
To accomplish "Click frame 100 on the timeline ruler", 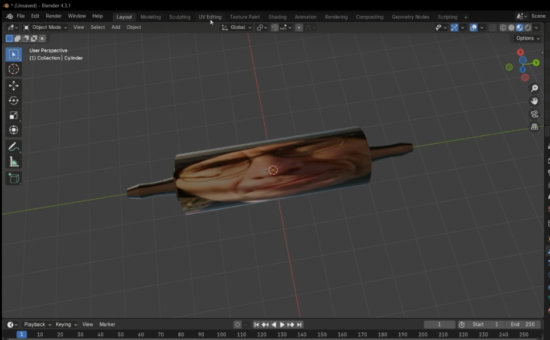I will [221, 335].
